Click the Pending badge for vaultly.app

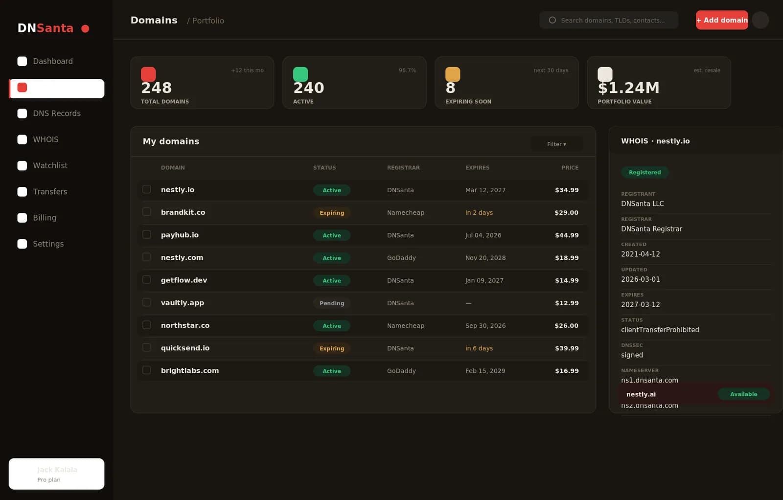coord(332,303)
